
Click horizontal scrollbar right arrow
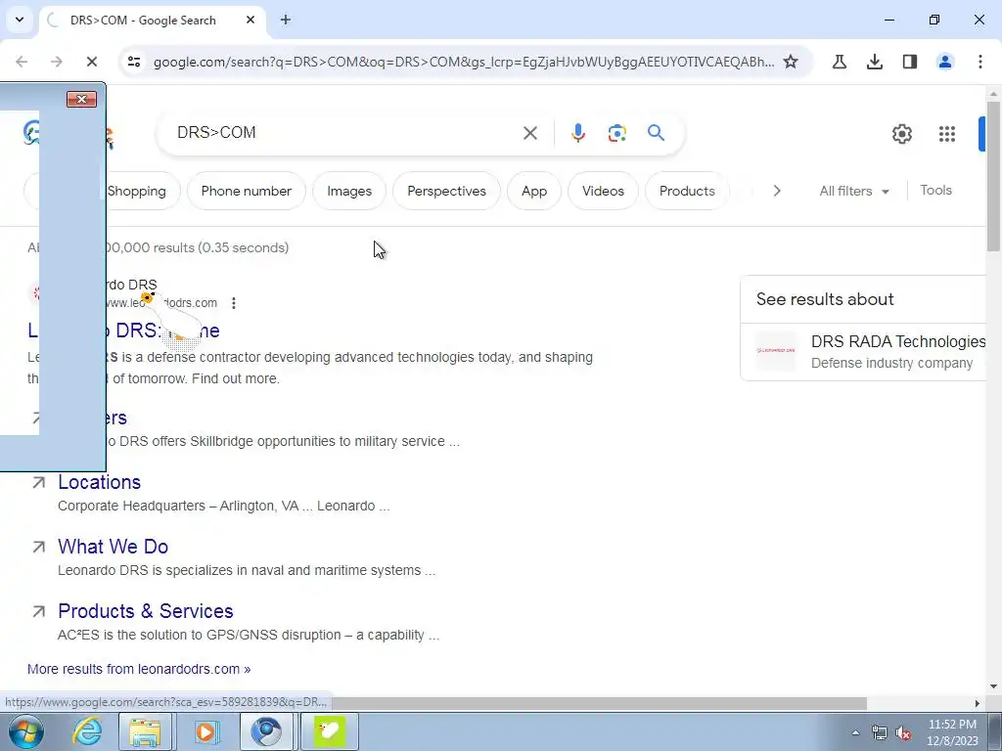[x=978, y=703]
